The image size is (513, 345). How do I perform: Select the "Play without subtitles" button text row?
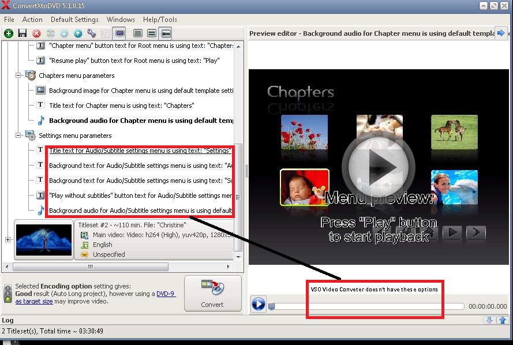[140, 196]
